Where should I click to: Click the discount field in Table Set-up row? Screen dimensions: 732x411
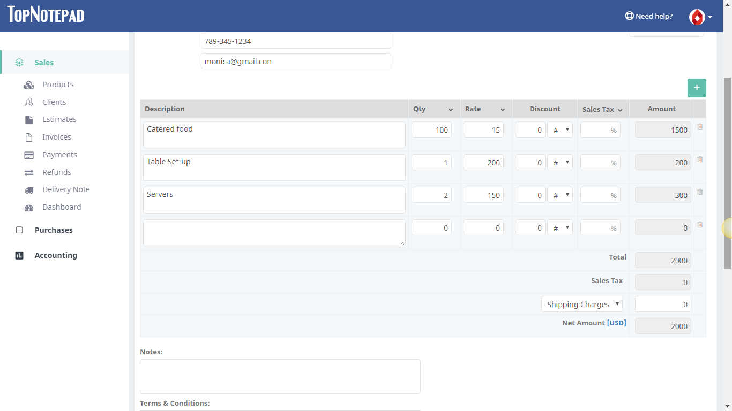(531, 162)
